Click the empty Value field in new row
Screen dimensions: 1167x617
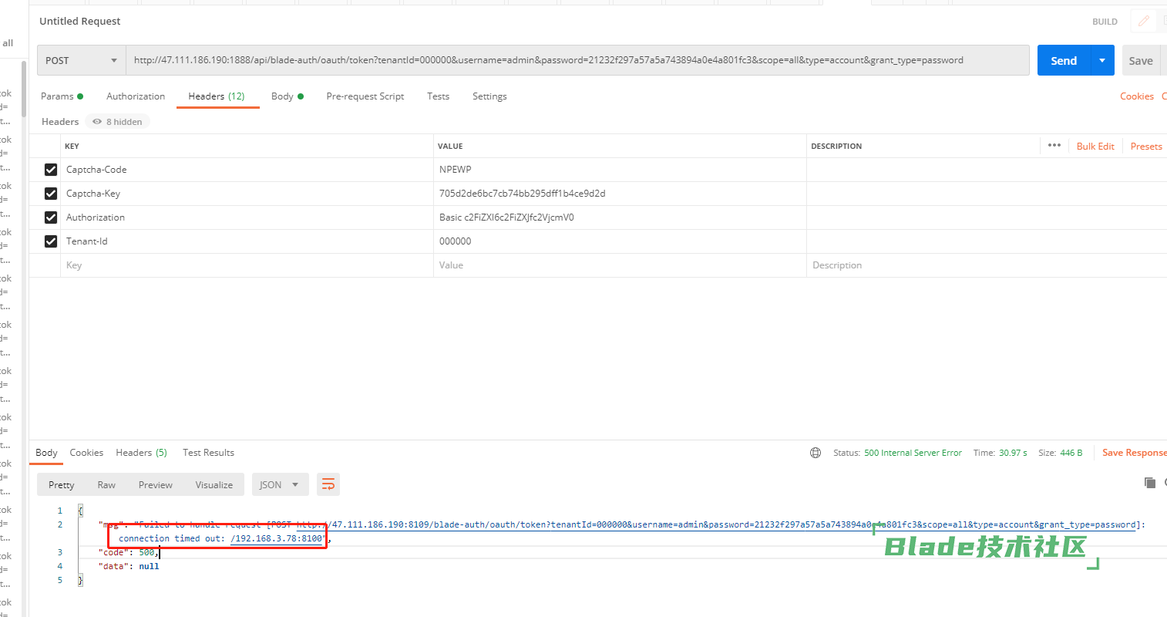[x=620, y=265]
